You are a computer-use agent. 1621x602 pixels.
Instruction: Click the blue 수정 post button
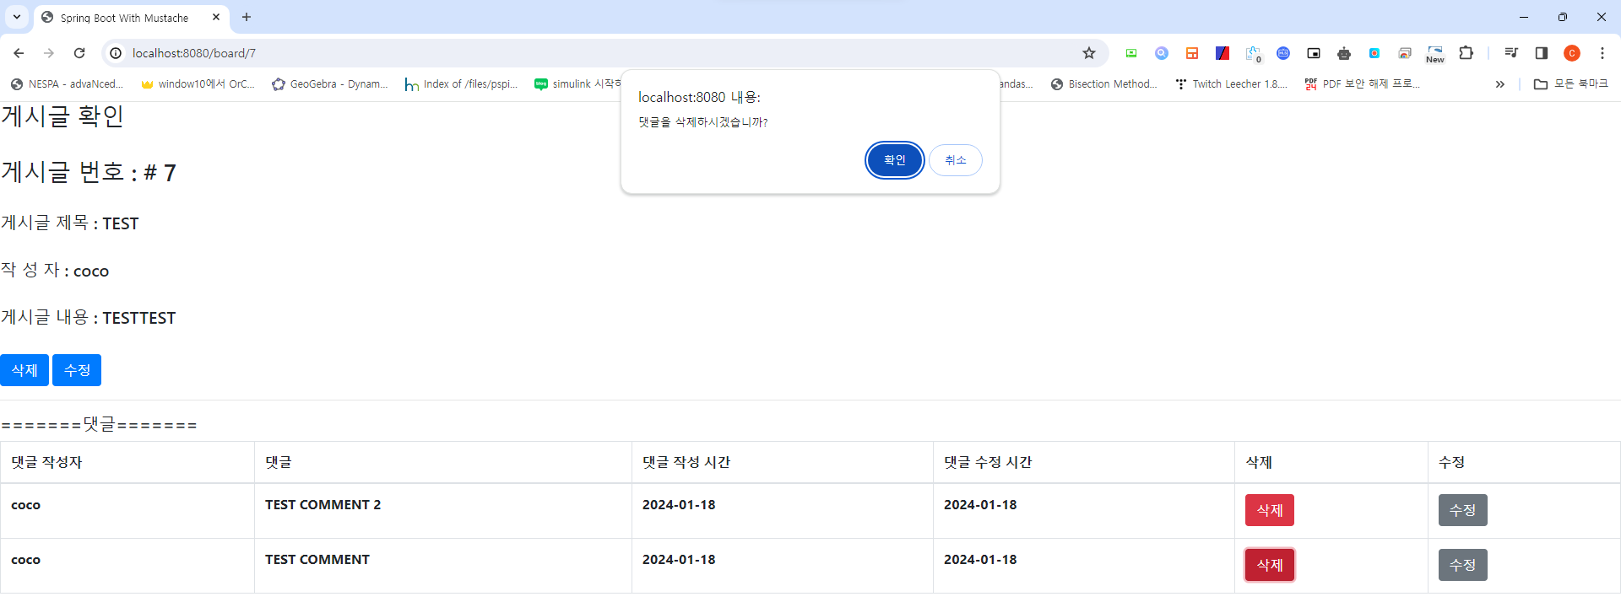click(77, 370)
